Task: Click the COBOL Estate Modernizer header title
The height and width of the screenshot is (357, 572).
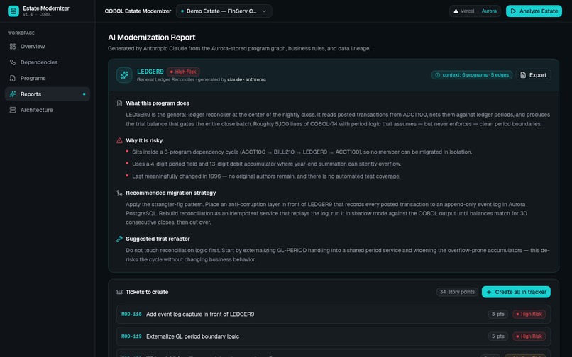Action: (138, 11)
